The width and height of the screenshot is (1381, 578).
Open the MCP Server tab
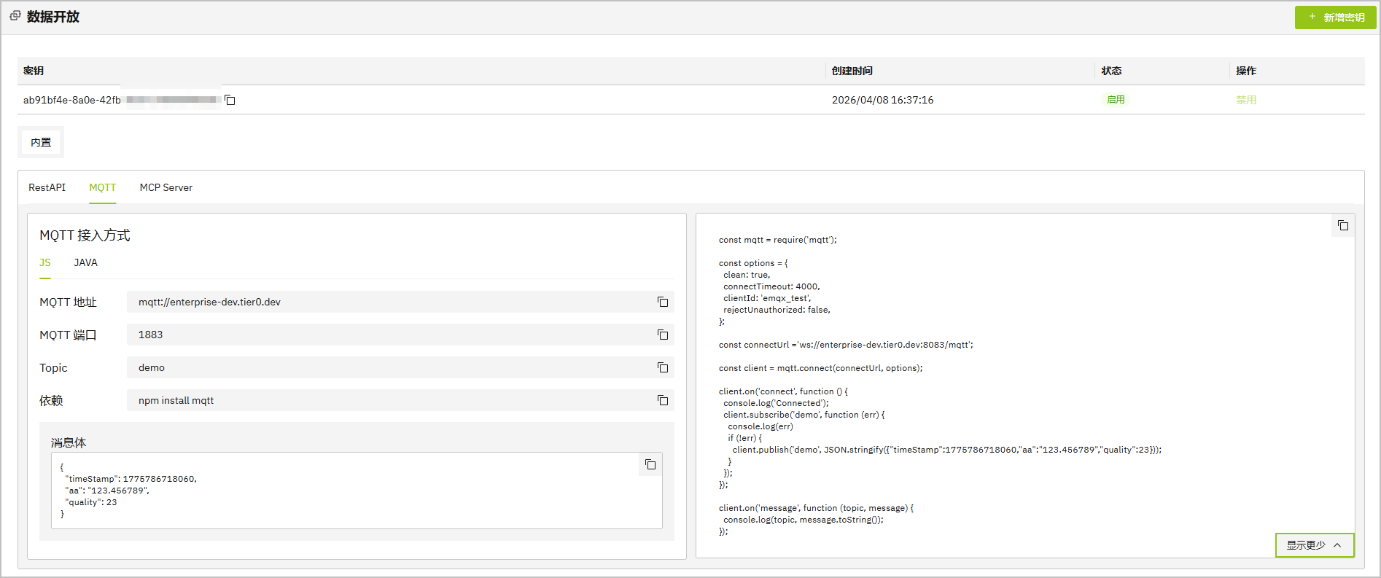click(x=166, y=187)
